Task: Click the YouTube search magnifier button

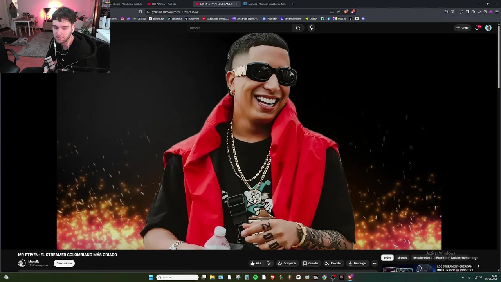Action: click(x=298, y=28)
